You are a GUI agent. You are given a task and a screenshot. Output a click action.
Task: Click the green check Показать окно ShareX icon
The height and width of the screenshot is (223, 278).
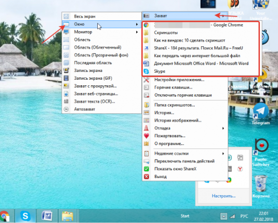pyautogui.click(x=146, y=169)
